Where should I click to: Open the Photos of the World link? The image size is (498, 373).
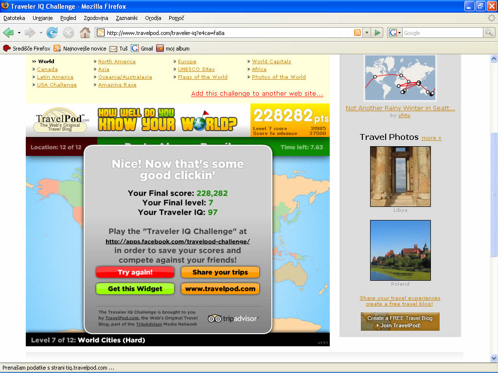279,77
